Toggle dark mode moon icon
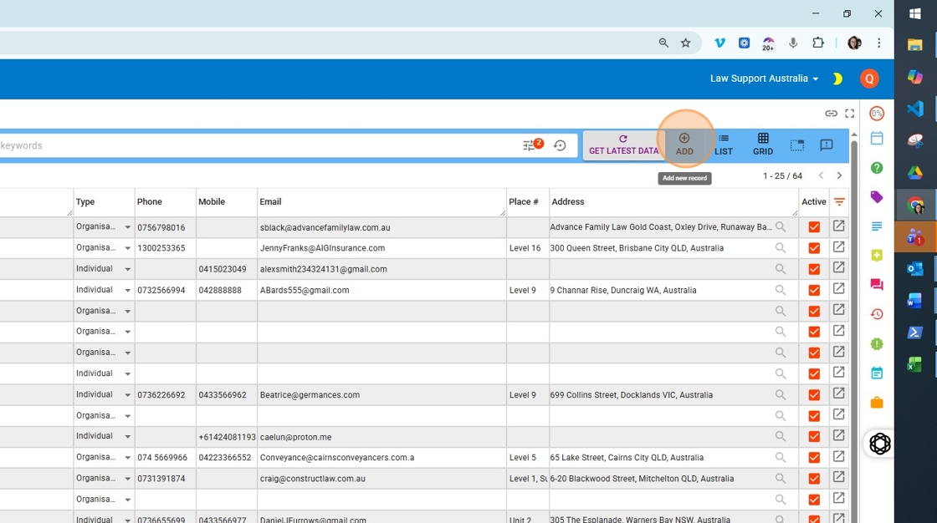 click(837, 79)
